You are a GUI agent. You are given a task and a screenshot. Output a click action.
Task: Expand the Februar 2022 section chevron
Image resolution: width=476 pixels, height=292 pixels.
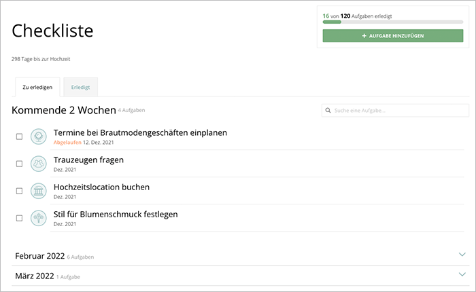tap(462, 255)
